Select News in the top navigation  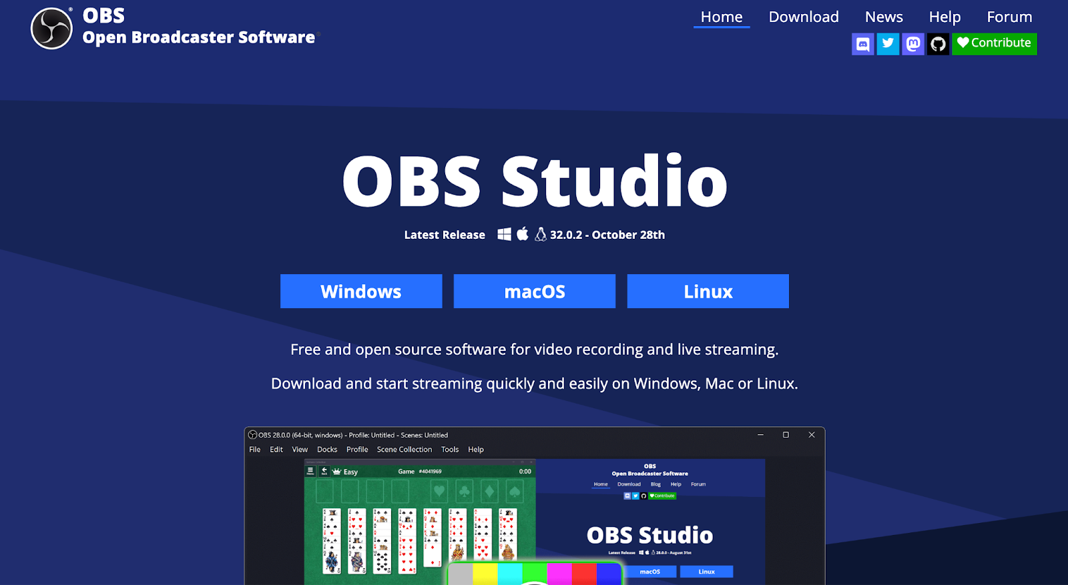click(884, 17)
